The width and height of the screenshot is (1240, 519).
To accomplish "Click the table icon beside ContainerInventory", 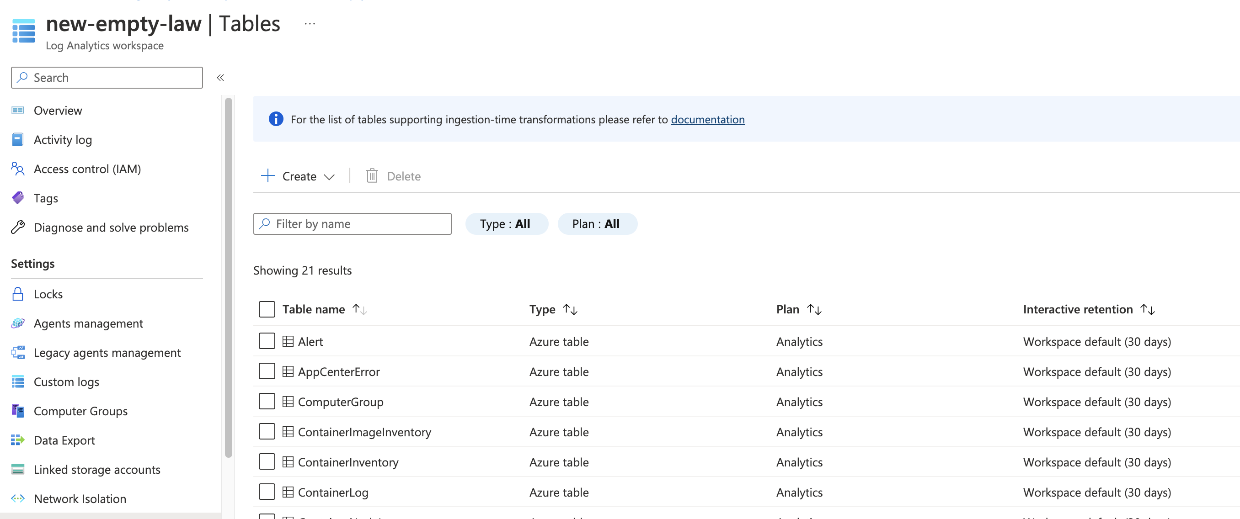I will point(288,462).
